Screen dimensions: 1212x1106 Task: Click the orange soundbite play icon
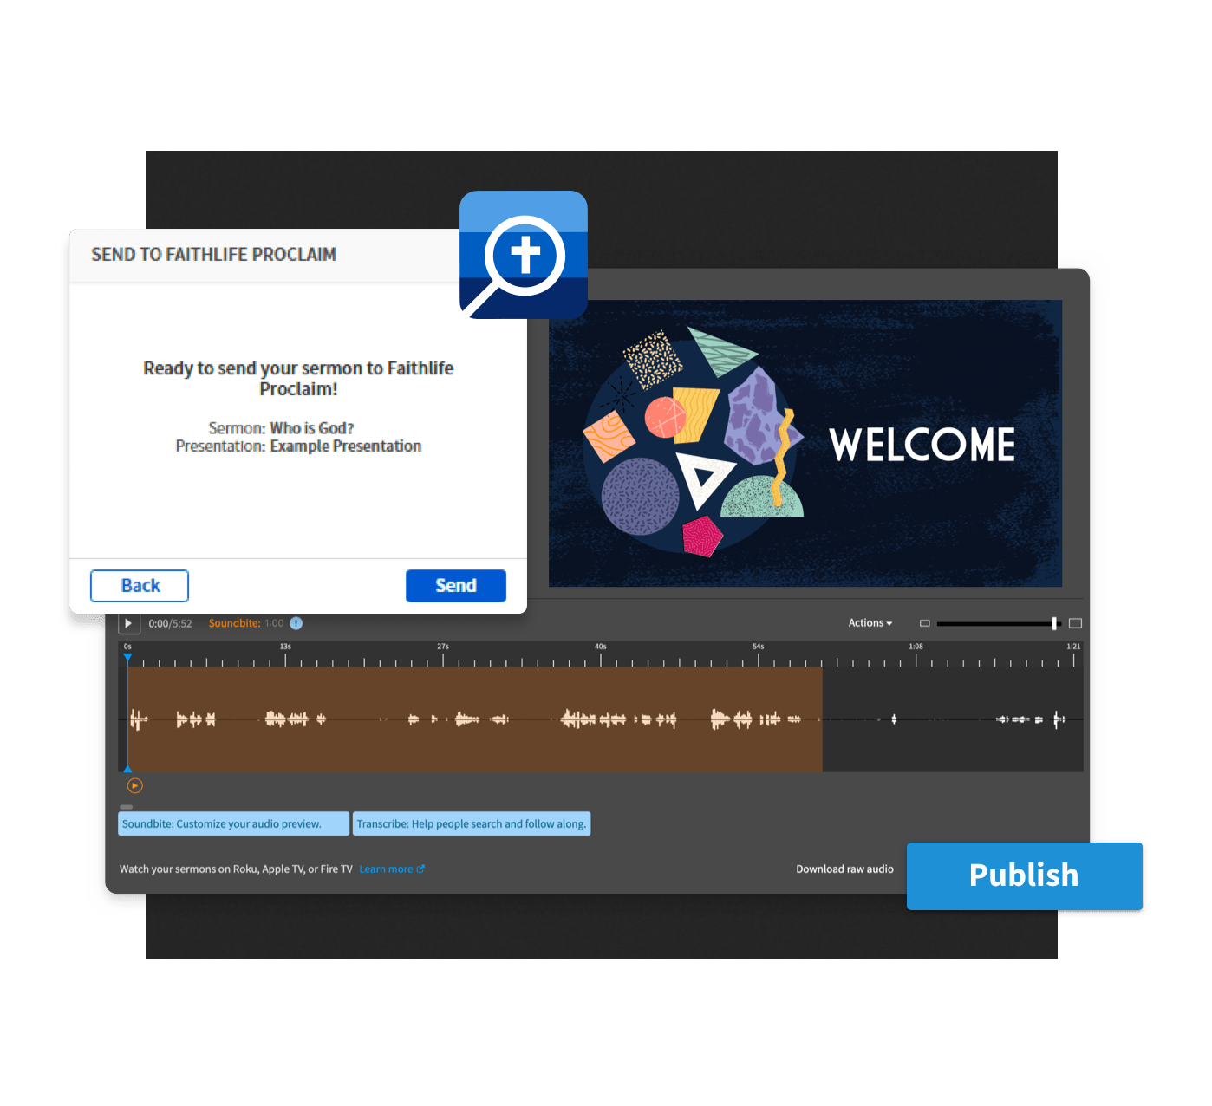coord(134,786)
